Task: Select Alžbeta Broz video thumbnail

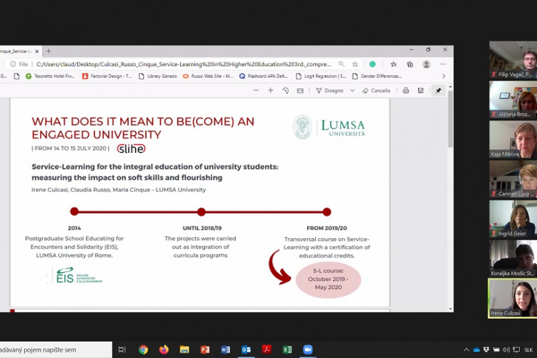Action: click(513, 100)
